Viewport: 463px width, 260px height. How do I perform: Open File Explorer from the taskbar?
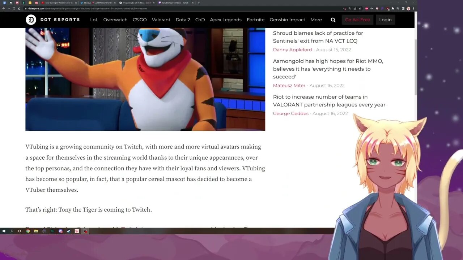(x=36, y=231)
